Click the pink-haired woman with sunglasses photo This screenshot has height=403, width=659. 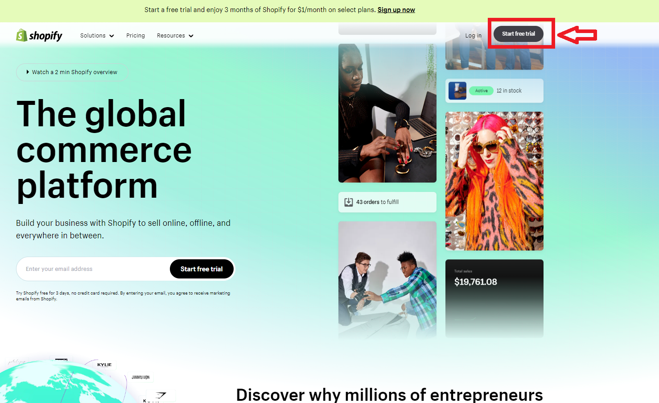494,181
